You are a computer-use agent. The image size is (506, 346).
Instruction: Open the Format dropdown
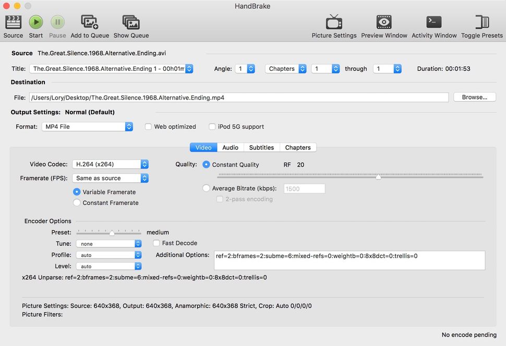click(x=87, y=126)
